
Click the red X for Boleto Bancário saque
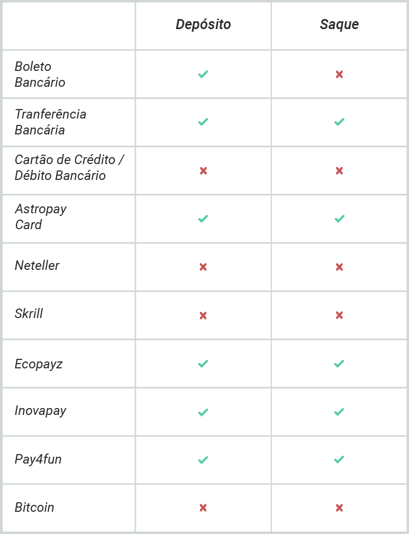click(339, 74)
